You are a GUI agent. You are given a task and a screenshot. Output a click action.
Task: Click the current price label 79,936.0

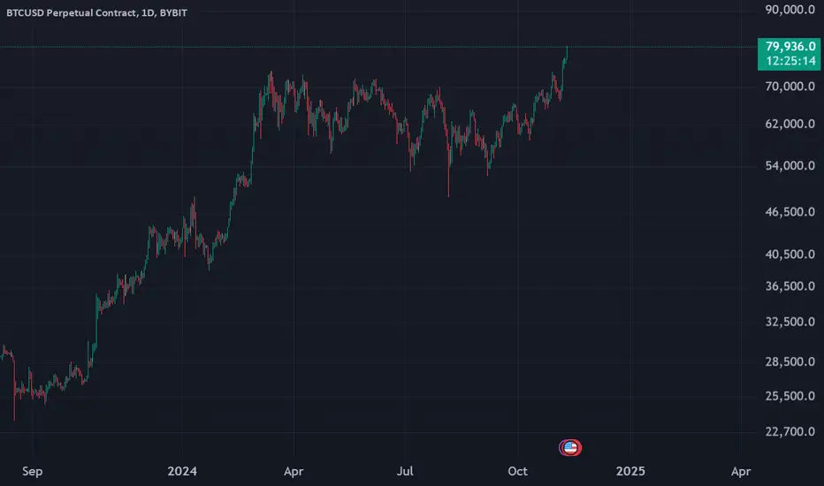point(790,46)
